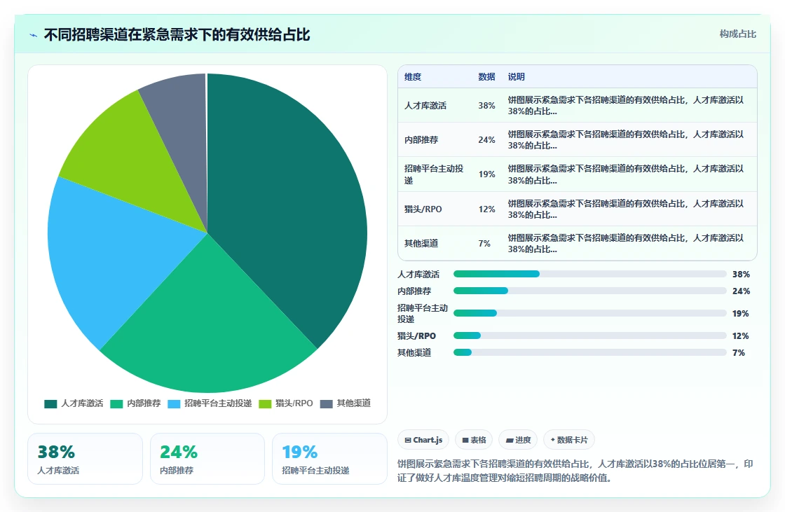
Task: Toggle 人才库激活 legend swatch
Action: [x=50, y=404]
